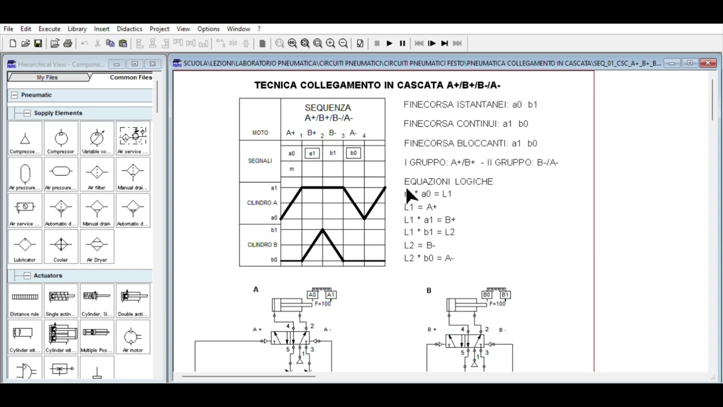Click 'FINECORSA BLOCCANTI: a1 b0' text
Image resolution: width=723 pixels, height=407 pixels.
click(x=471, y=143)
